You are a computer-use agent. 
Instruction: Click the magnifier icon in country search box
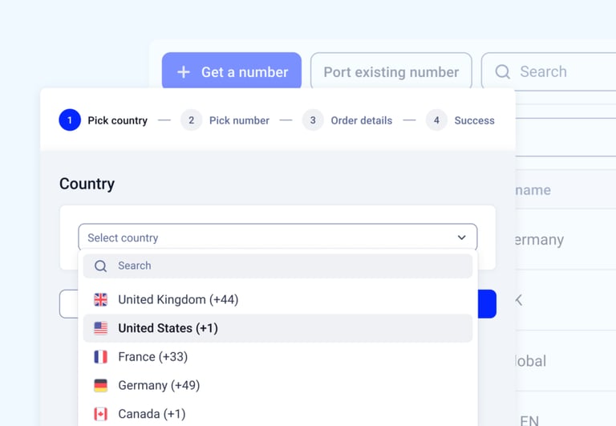point(100,266)
